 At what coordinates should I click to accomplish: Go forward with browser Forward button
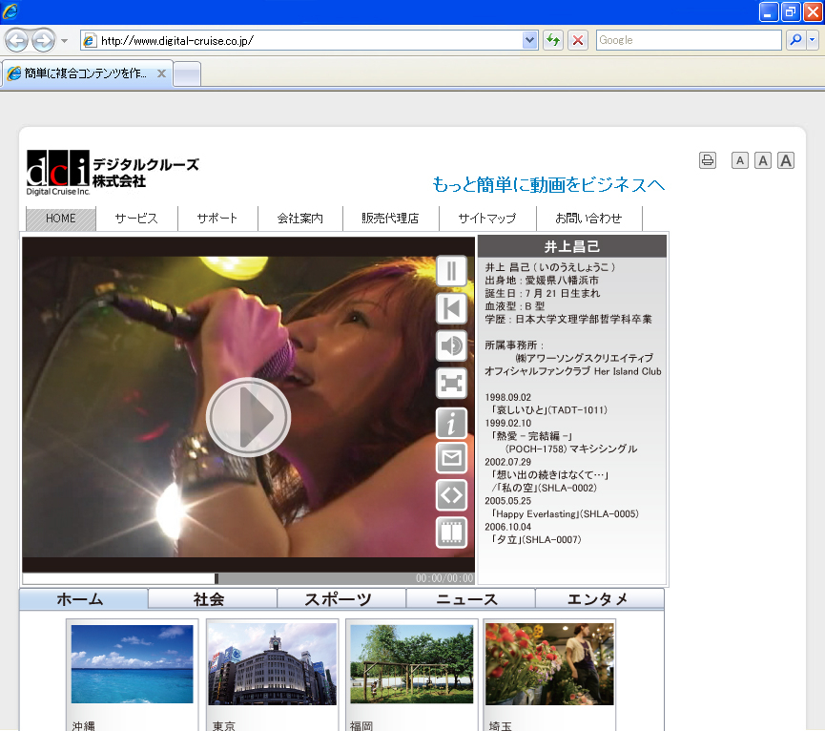[x=43, y=40]
